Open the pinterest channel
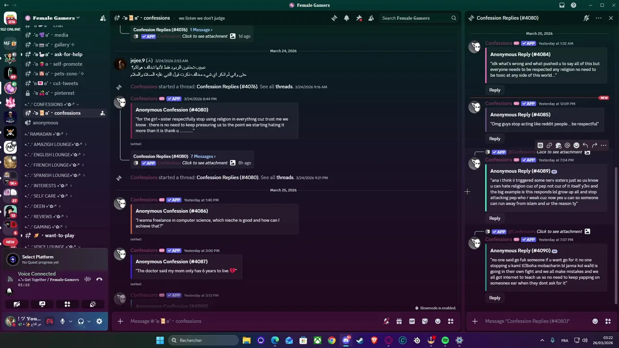Viewport: 619px width, 348px height. (x=65, y=93)
